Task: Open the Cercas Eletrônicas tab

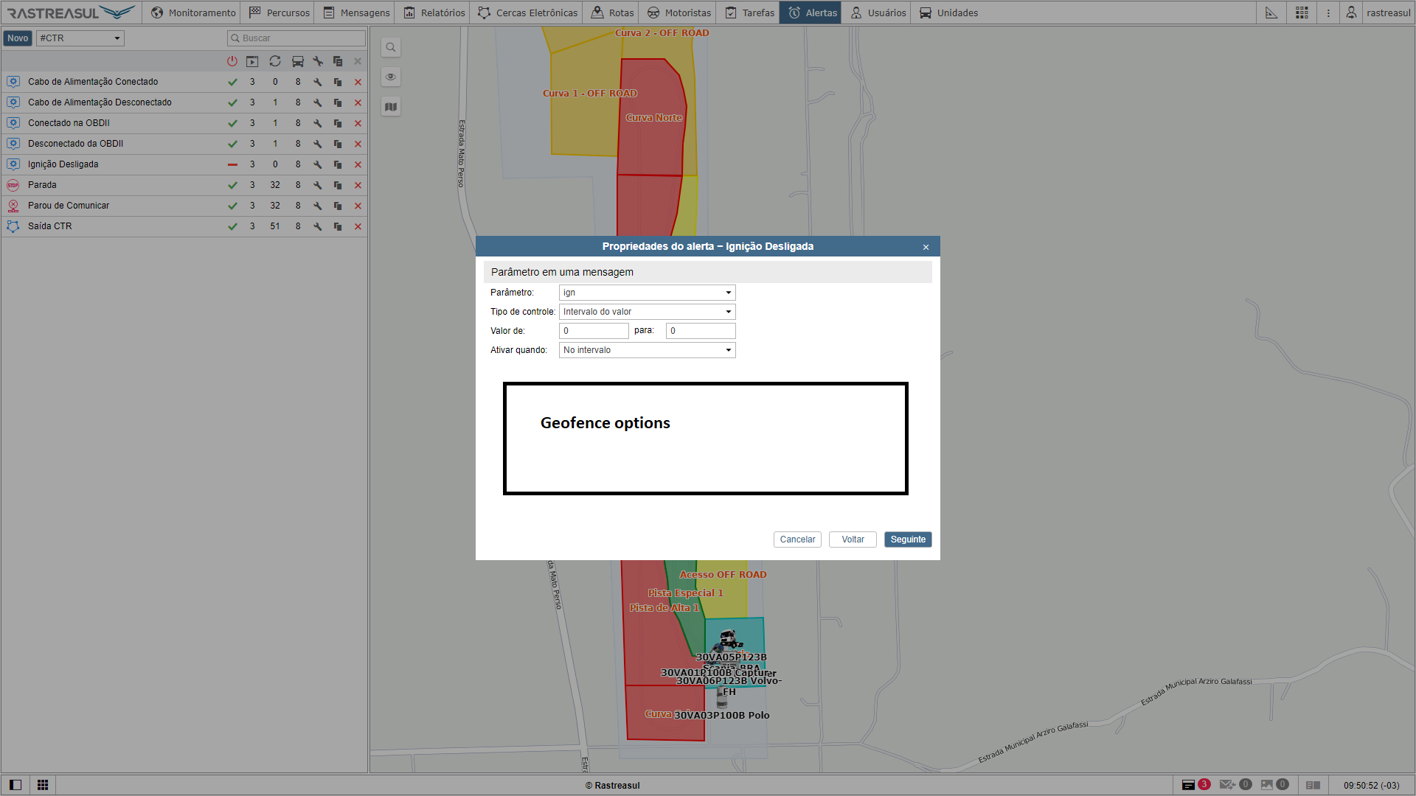Action: pos(528,13)
